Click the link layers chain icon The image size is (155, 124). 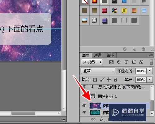[x=93, y=119]
